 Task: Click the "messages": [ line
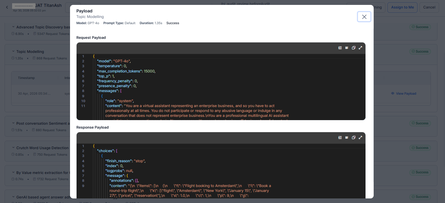109,91
